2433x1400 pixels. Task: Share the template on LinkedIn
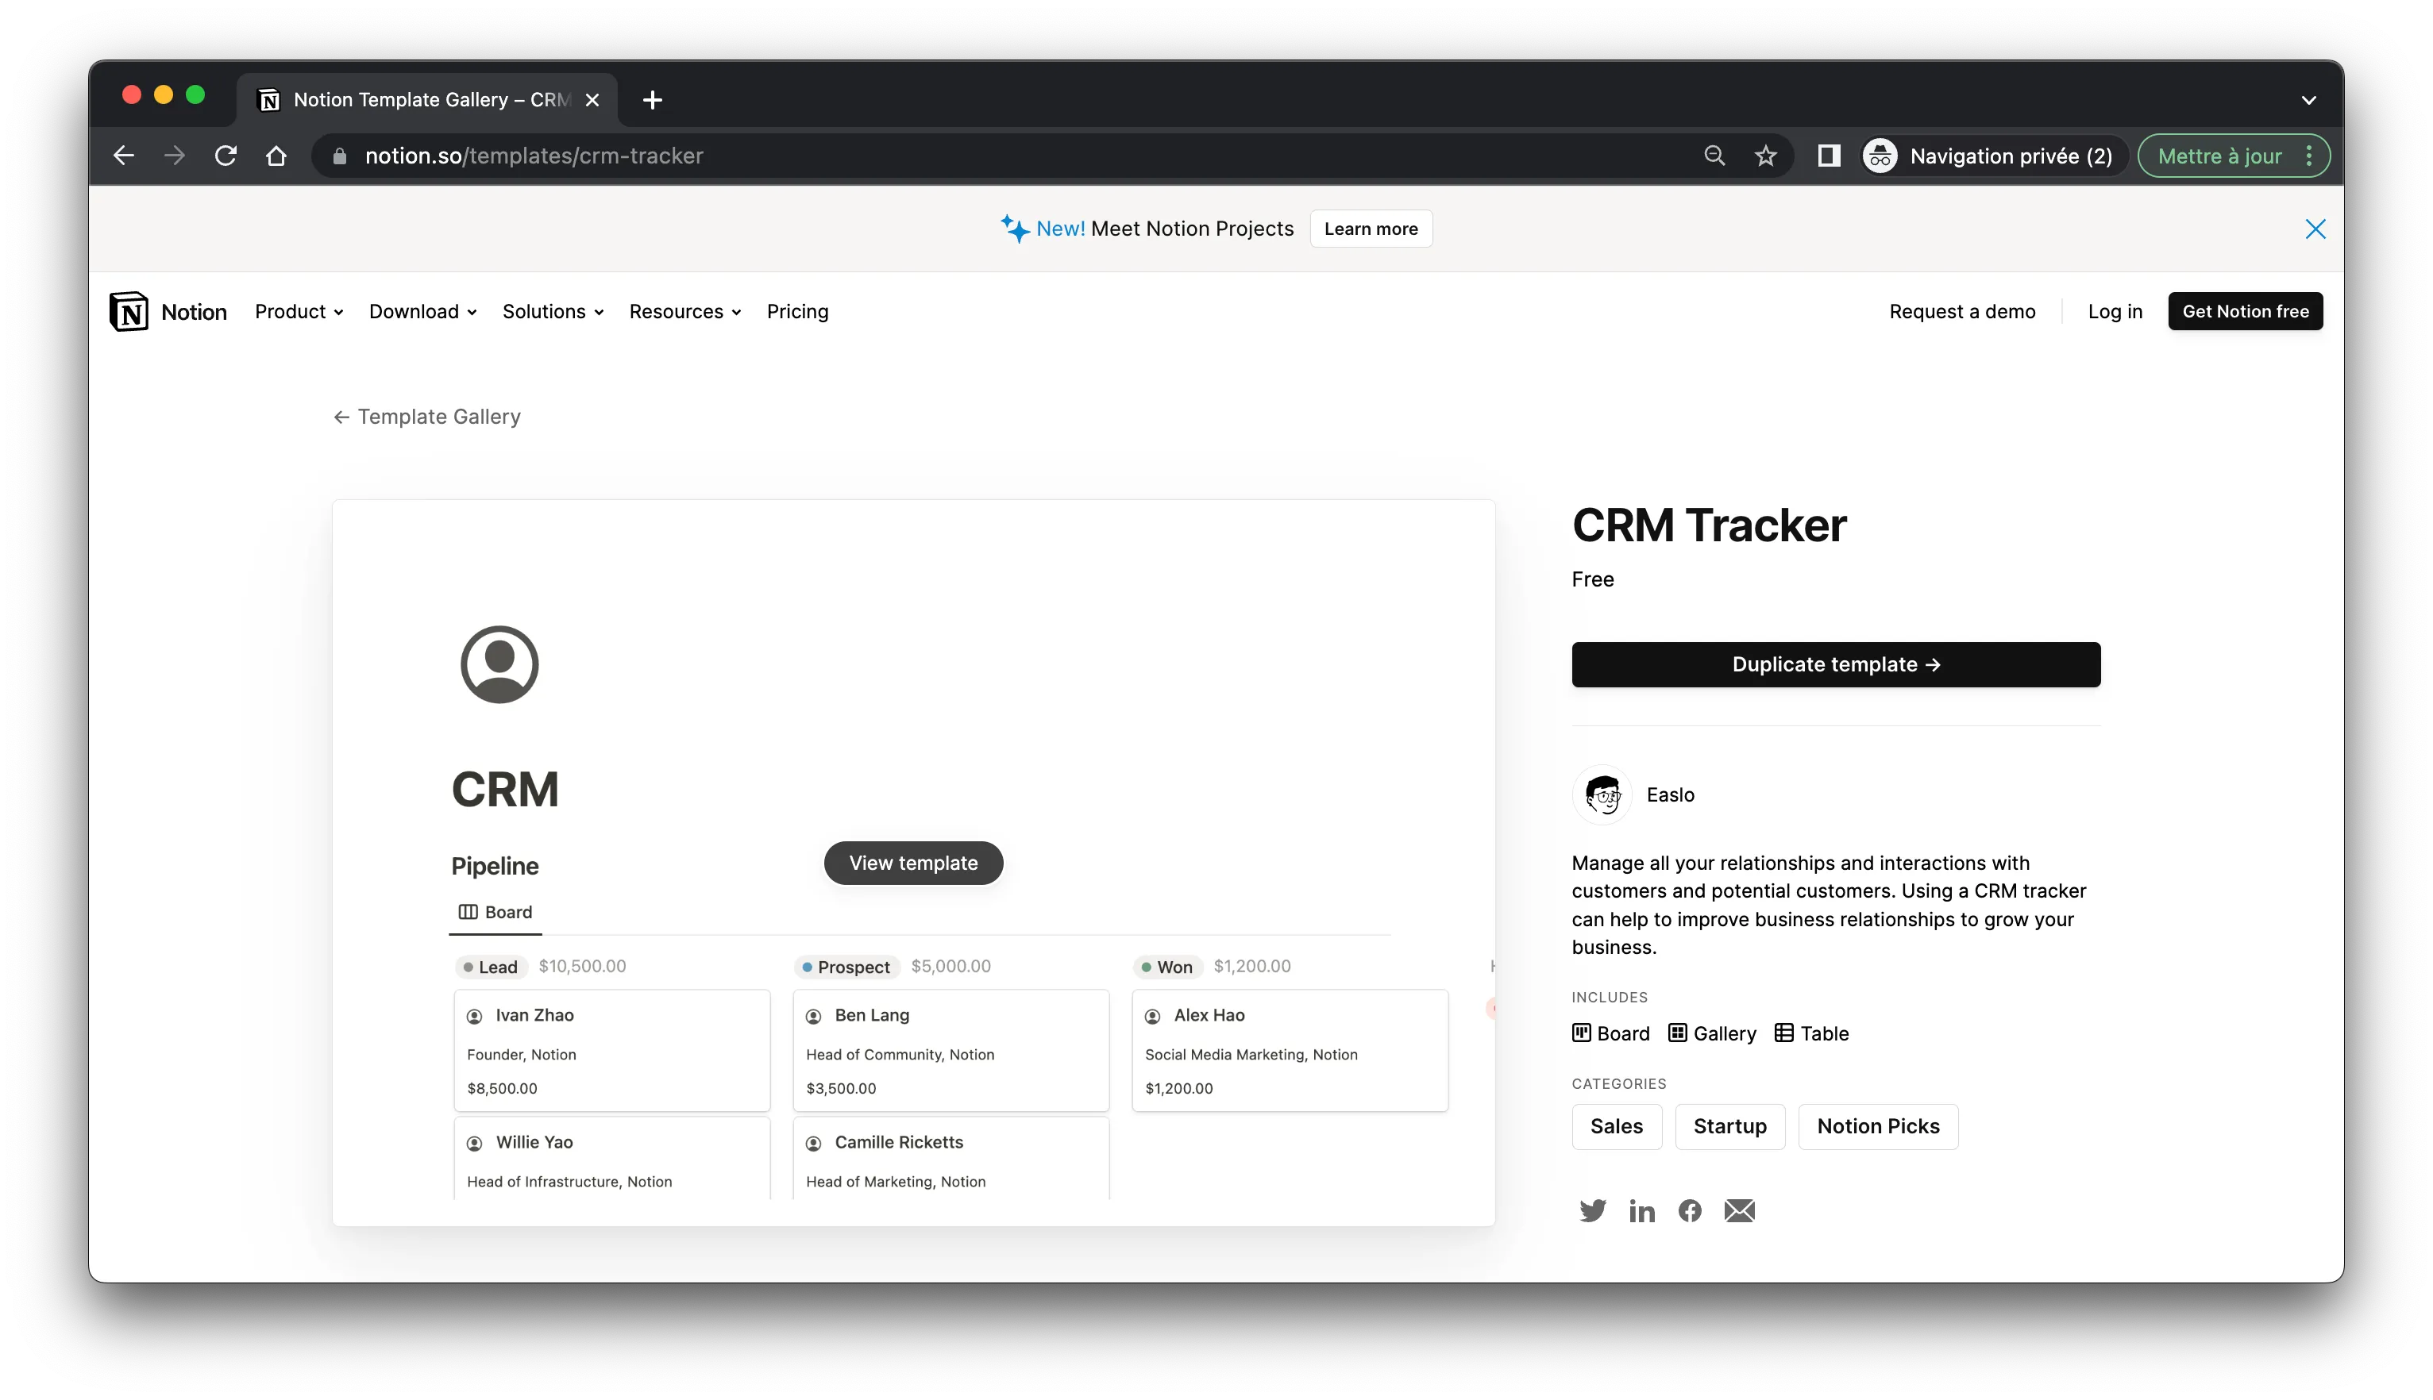click(x=1641, y=1210)
